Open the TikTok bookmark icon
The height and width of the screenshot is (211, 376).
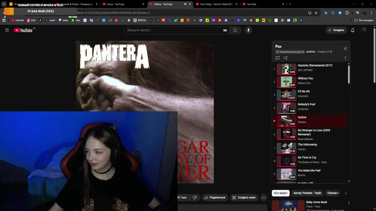40,20
